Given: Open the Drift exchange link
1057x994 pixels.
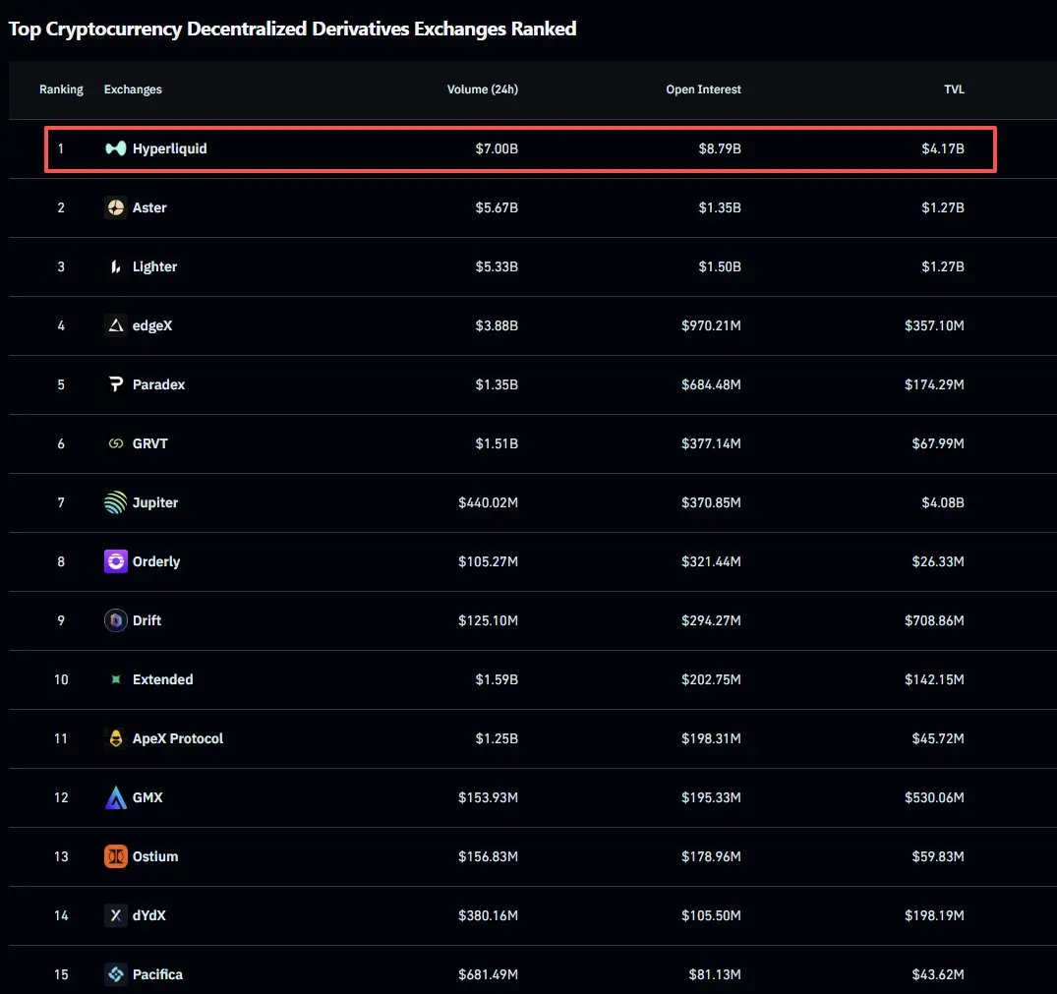Looking at the screenshot, I should click(x=147, y=620).
